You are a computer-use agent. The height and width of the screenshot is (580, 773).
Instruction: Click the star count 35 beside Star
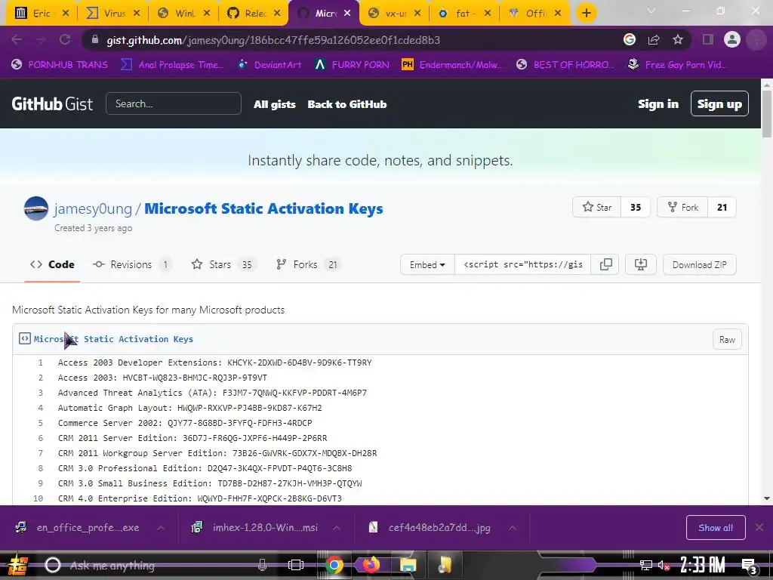(636, 208)
